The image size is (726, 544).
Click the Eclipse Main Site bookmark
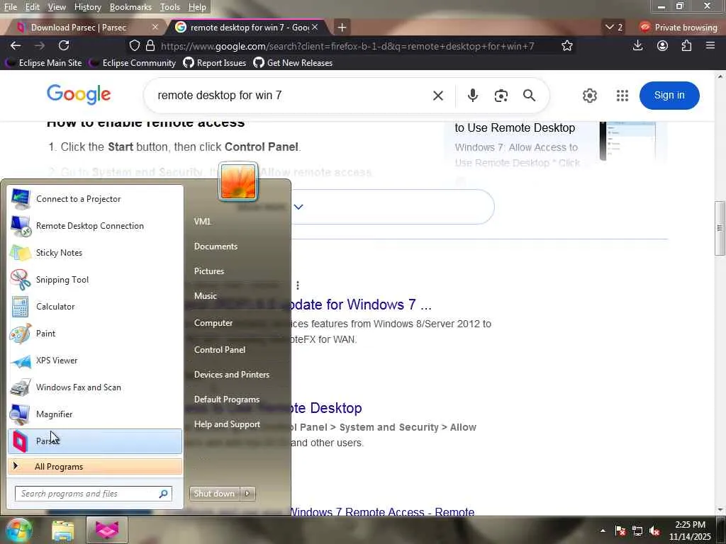tap(43, 63)
